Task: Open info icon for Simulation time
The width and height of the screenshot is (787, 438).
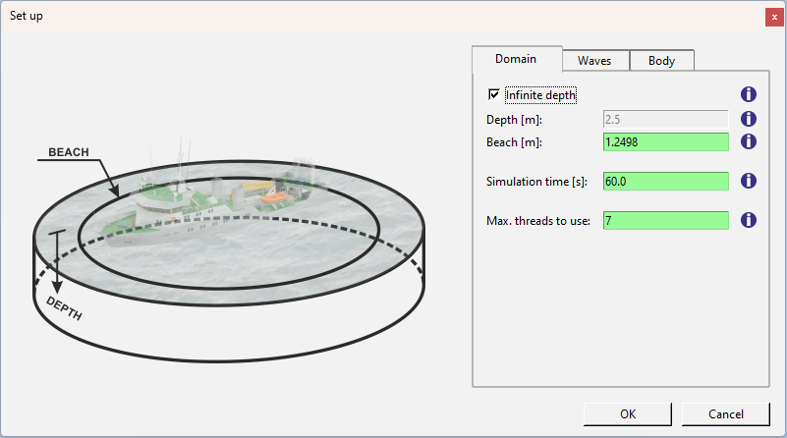Action: point(749,181)
